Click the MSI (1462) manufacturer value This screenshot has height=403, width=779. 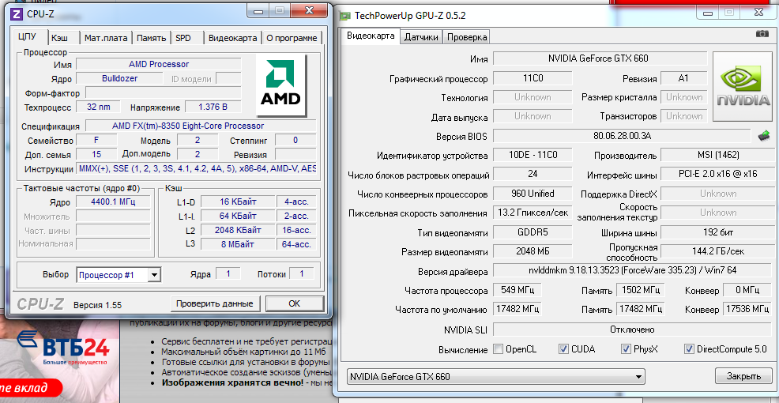point(717,155)
